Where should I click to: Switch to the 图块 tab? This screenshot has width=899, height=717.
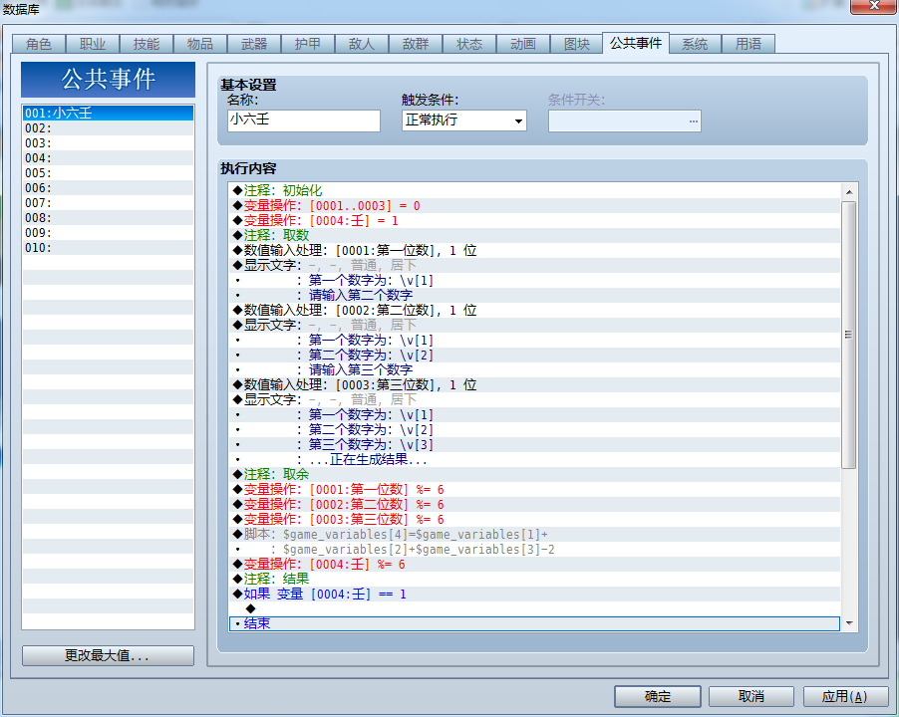click(577, 44)
